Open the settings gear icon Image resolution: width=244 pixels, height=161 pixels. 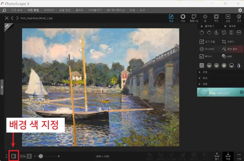click(240, 10)
